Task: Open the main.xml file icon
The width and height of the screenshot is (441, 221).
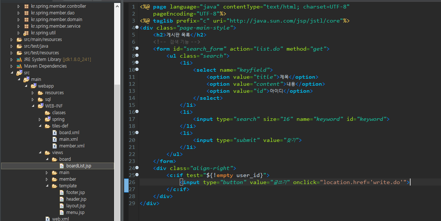Action: click(55, 139)
